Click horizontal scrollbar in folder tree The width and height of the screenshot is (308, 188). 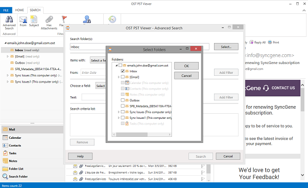click(x=131, y=135)
